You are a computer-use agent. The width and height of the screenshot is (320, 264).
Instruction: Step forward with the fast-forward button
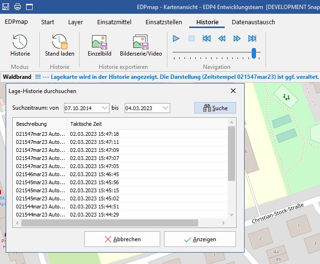tap(237, 38)
